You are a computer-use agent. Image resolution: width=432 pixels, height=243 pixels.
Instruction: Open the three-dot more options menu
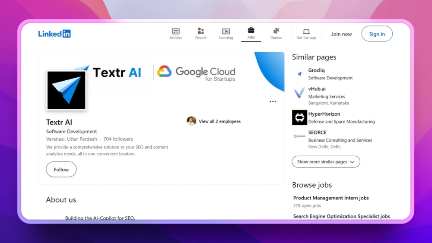point(273,101)
